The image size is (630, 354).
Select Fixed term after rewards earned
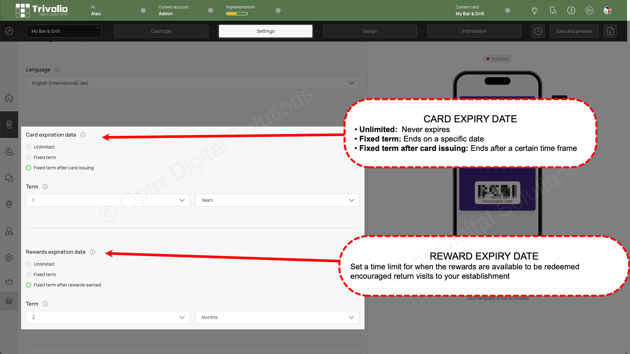[29, 285]
